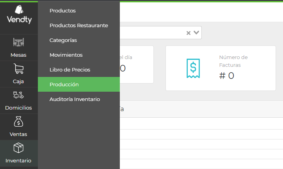The height and width of the screenshot is (169, 283).
Task: Click the Domicilios sidebar label
Action: click(18, 108)
